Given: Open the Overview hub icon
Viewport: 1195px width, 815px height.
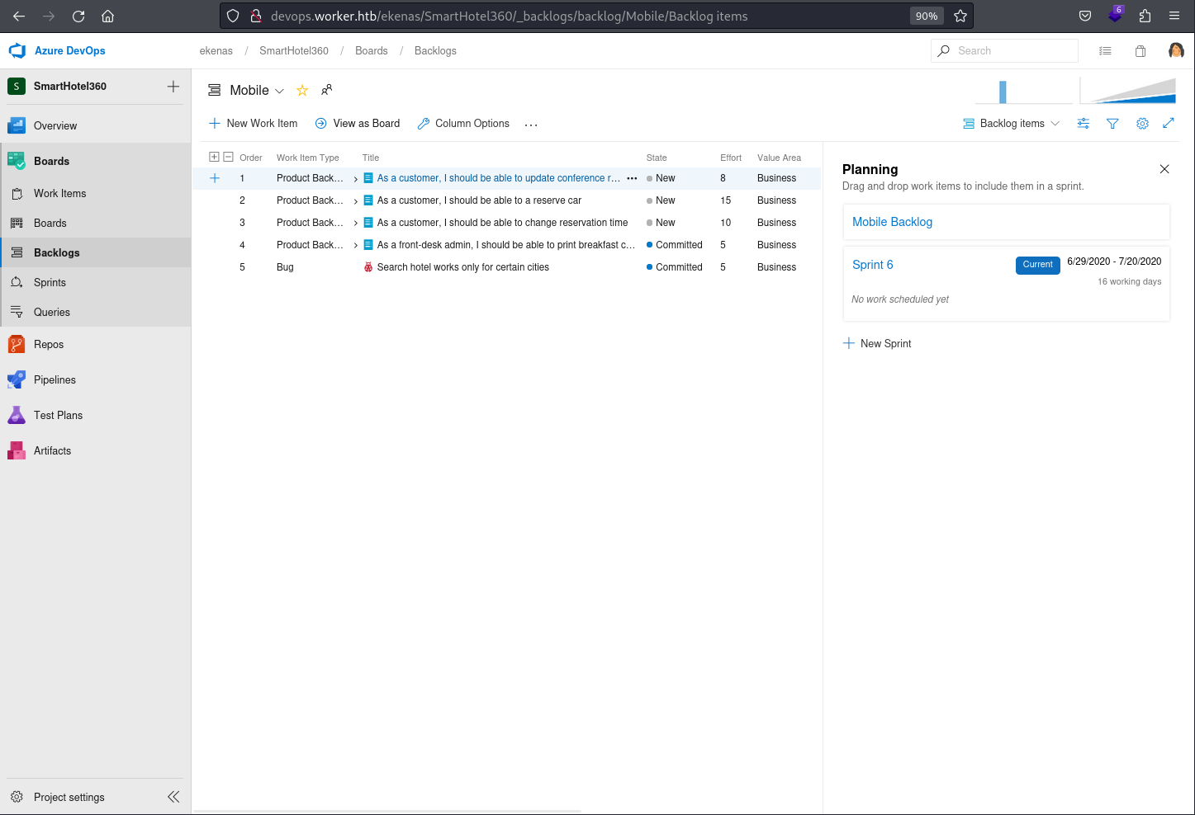Looking at the screenshot, I should pyautogui.click(x=17, y=125).
